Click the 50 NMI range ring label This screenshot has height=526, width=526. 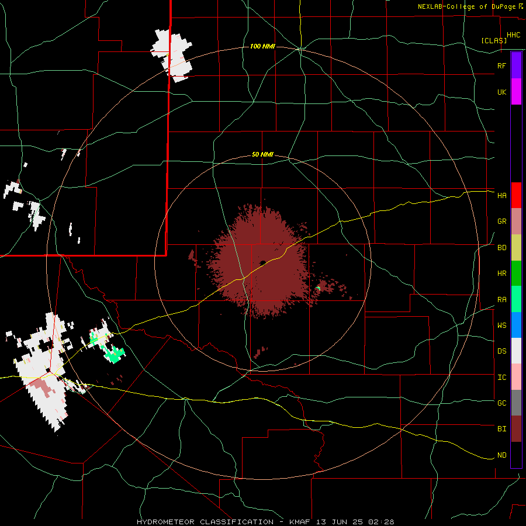[x=262, y=155]
